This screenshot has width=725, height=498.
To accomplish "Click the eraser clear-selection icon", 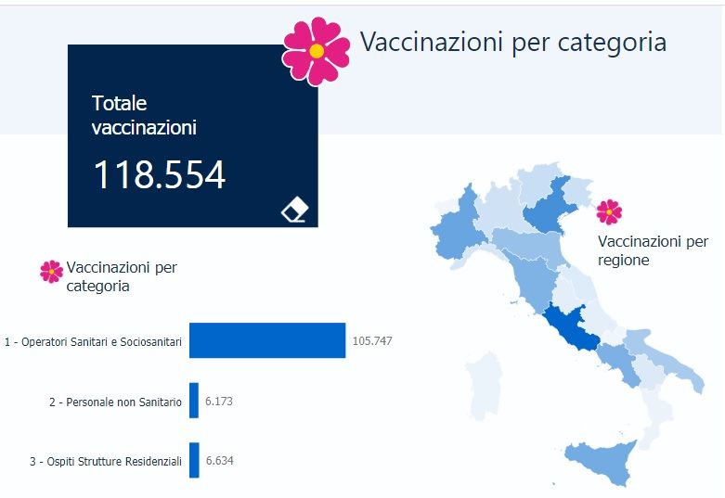I will tap(293, 211).
